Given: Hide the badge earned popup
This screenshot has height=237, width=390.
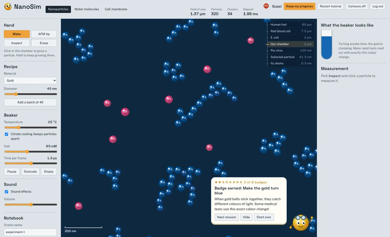Looking at the screenshot, I should 246,217.
